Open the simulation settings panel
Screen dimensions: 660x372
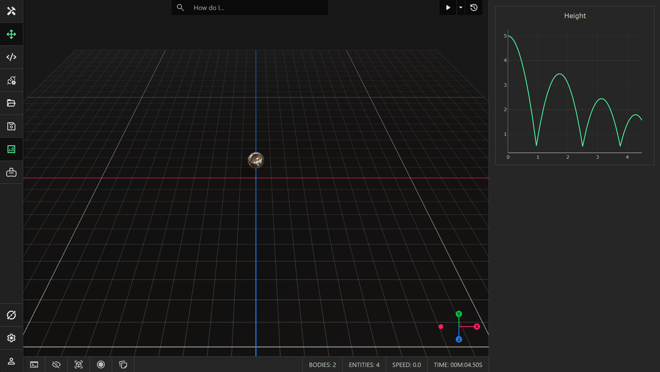tap(12, 80)
